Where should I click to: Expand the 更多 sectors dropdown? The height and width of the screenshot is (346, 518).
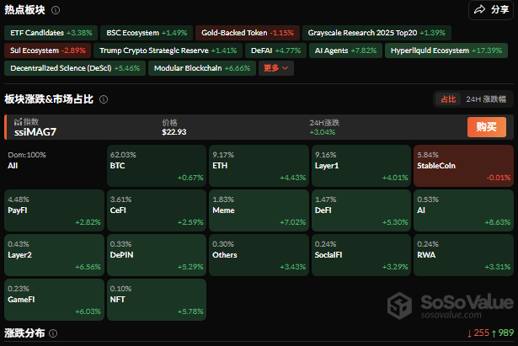pos(276,68)
